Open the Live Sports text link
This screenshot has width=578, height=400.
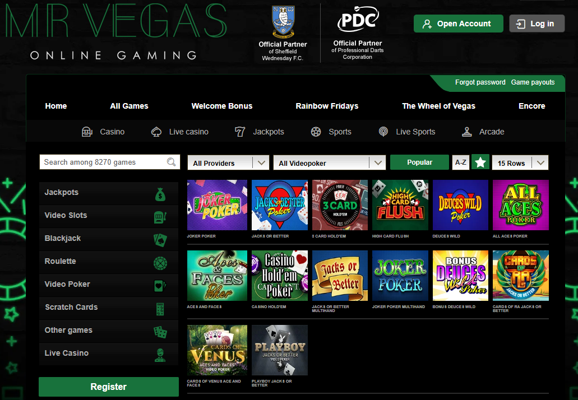(415, 132)
